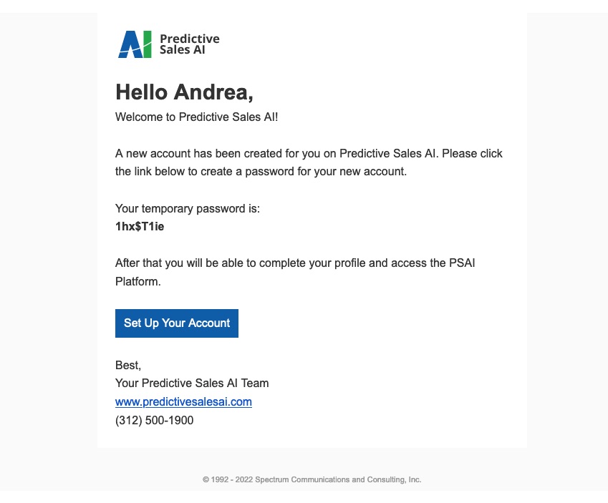Click the "Your Predictive Sales AI Team" signature

[192, 384]
